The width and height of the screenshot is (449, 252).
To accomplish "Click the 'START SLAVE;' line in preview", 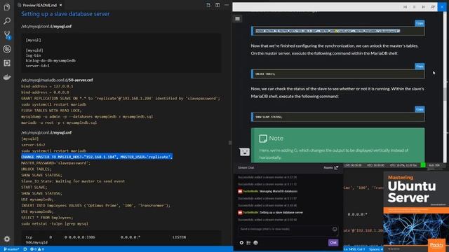I will point(34,188).
